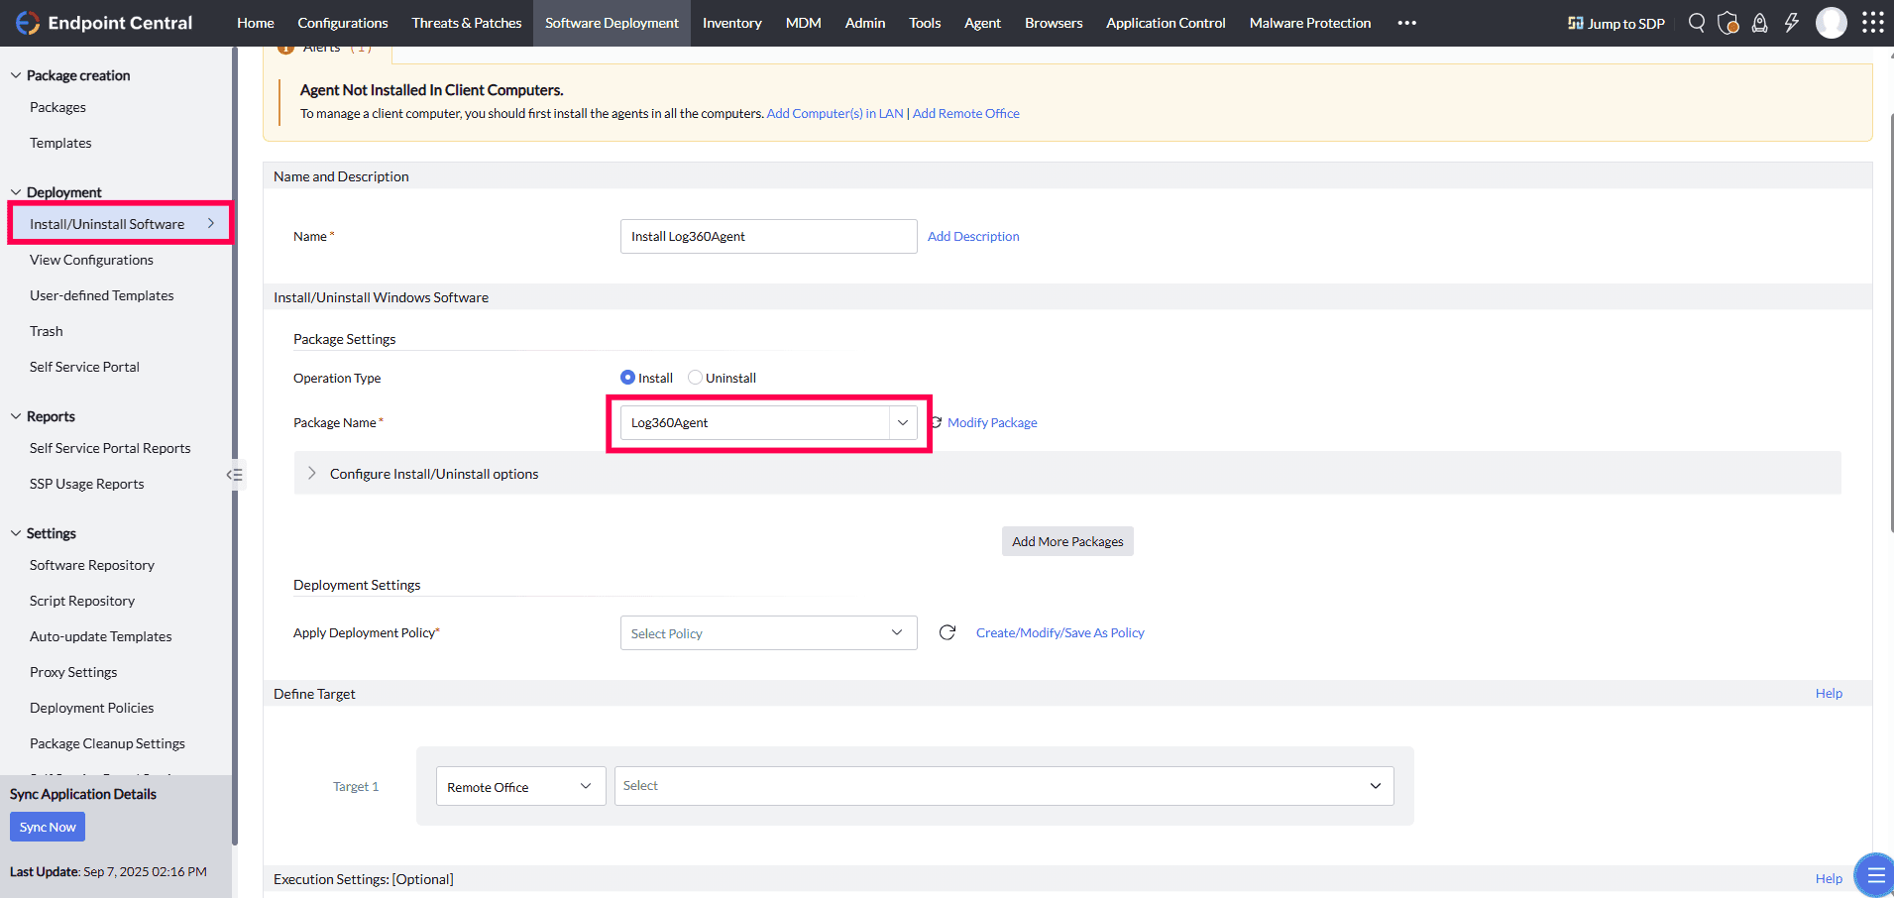Click Add Computer(s) in LAN link
Viewport: 1894px width, 898px height.
coord(835,113)
